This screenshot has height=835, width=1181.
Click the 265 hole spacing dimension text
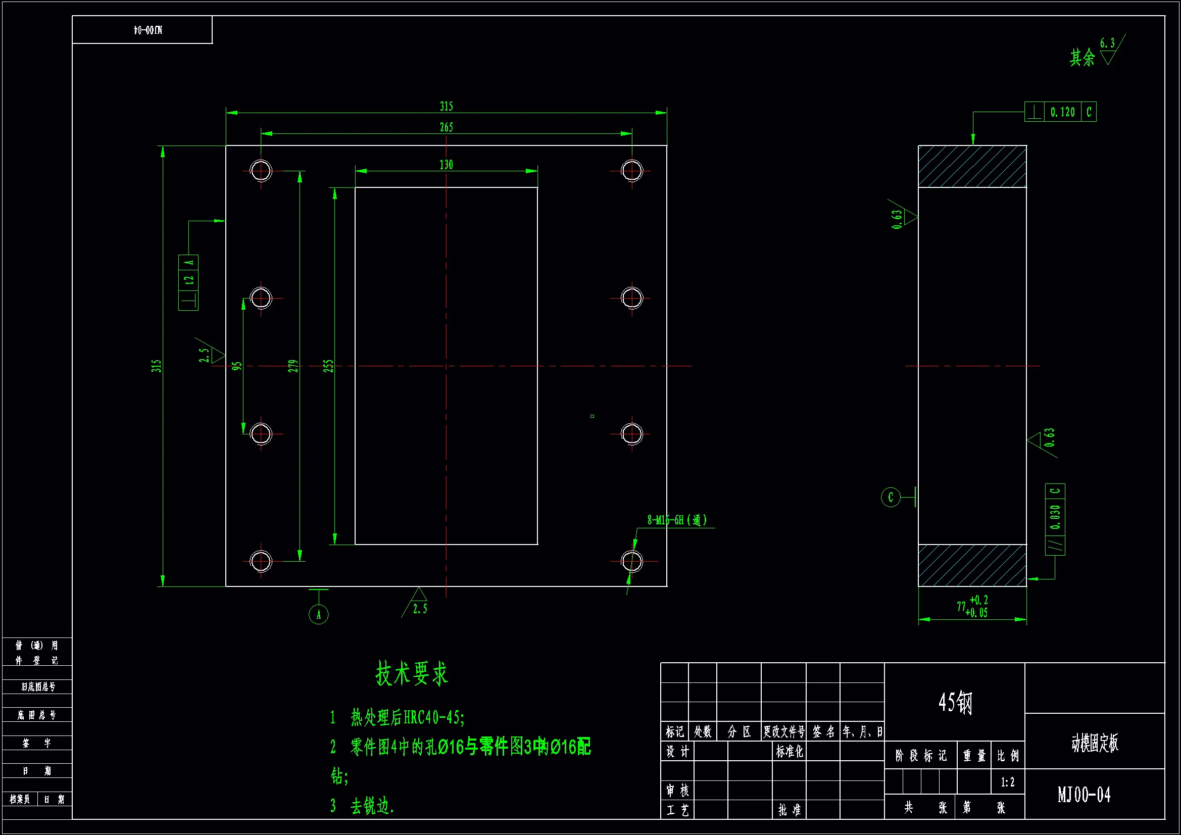446,127
